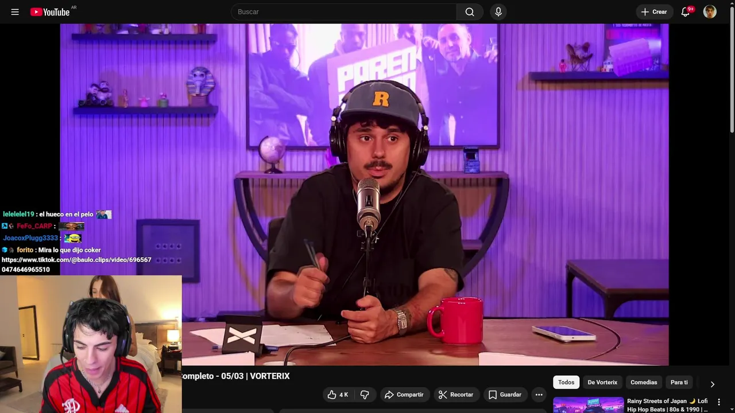735x413 pixels.
Task: Click Rainy Streets of Japan Lofi title
Action: (x=667, y=405)
